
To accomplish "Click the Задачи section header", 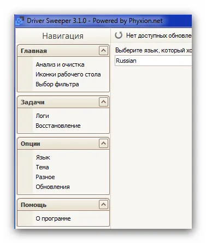I will coord(63,102).
